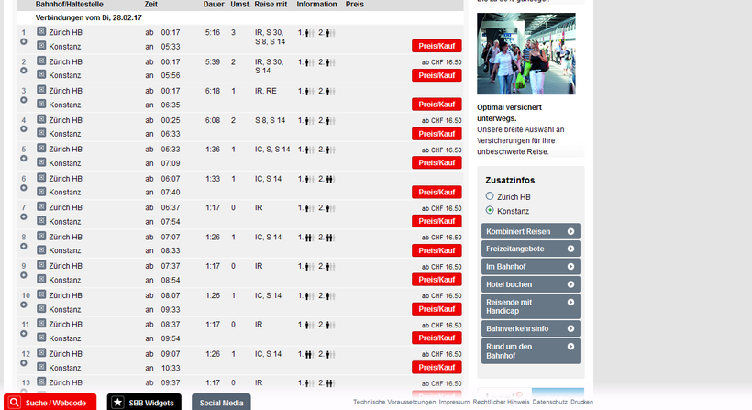This screenshot has height=410, width=752.
Task: Expand the Bahnverkehrsinfo section
Action: tap(530, 328)
